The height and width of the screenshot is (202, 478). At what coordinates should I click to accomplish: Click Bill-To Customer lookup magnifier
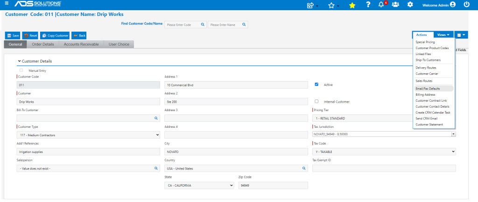(x=156, y=118)
